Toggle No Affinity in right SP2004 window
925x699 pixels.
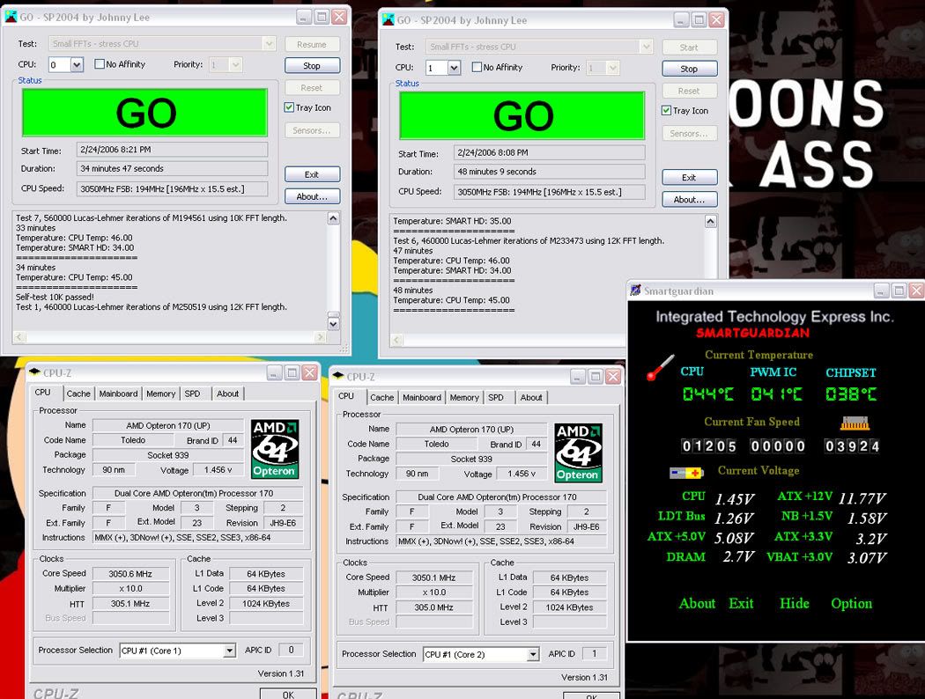point(498,67)
